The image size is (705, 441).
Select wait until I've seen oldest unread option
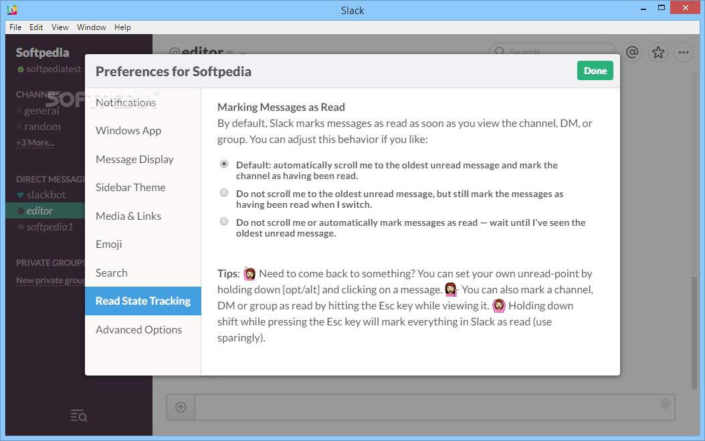pos(224,221)
